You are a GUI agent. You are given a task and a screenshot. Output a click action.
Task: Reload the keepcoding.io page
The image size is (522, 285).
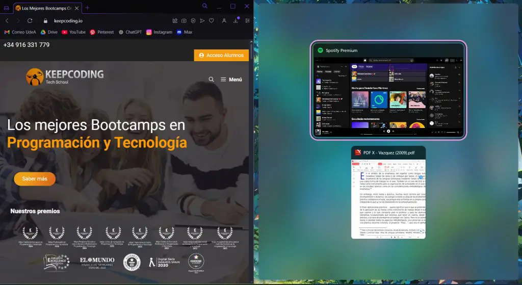[30, 20]
